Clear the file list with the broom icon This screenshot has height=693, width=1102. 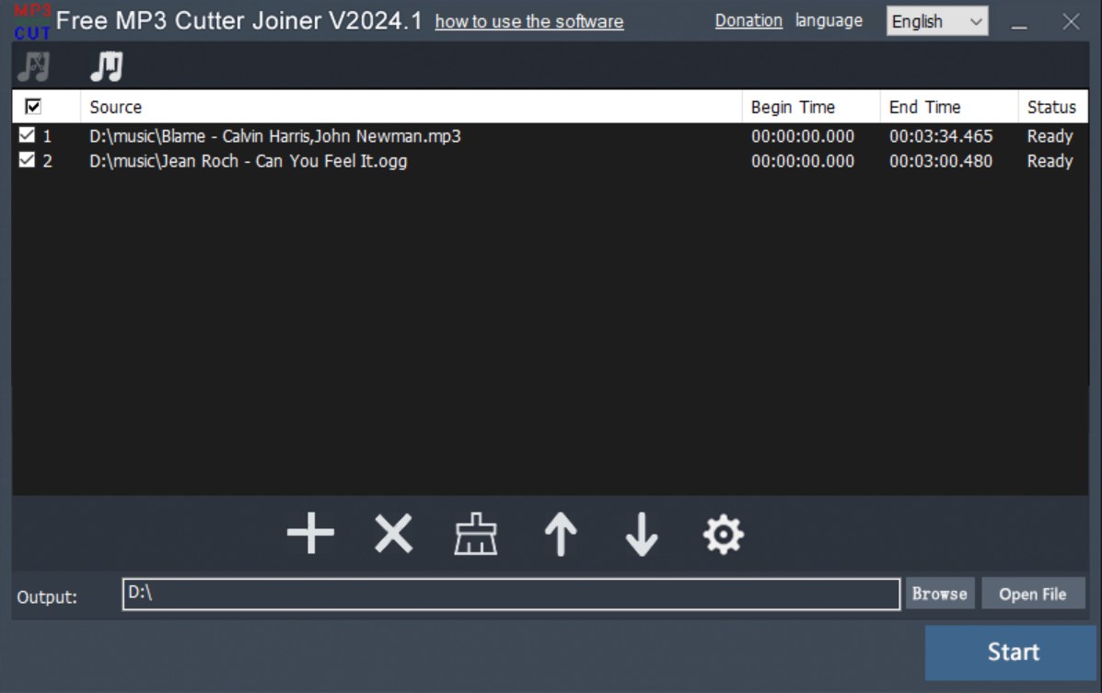click(475, 533)
